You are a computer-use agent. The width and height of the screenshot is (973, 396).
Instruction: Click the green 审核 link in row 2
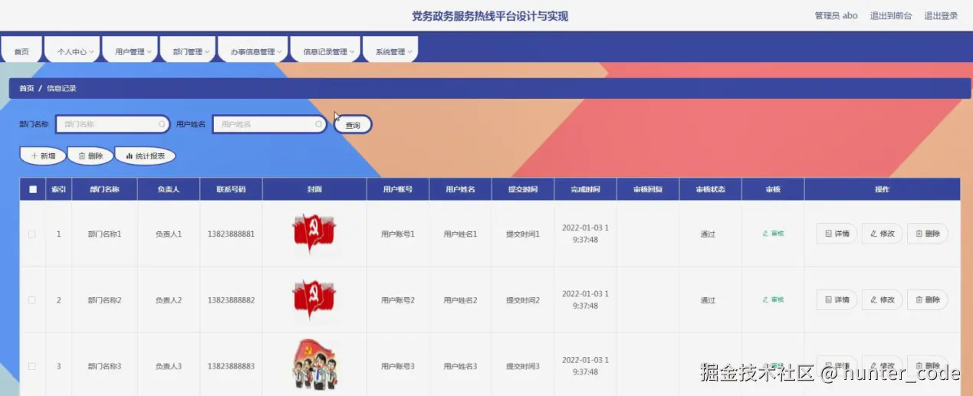tap(773, 299)
